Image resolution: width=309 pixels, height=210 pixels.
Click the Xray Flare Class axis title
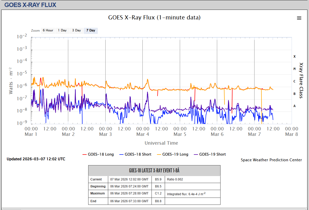click(x=301, y=80)
